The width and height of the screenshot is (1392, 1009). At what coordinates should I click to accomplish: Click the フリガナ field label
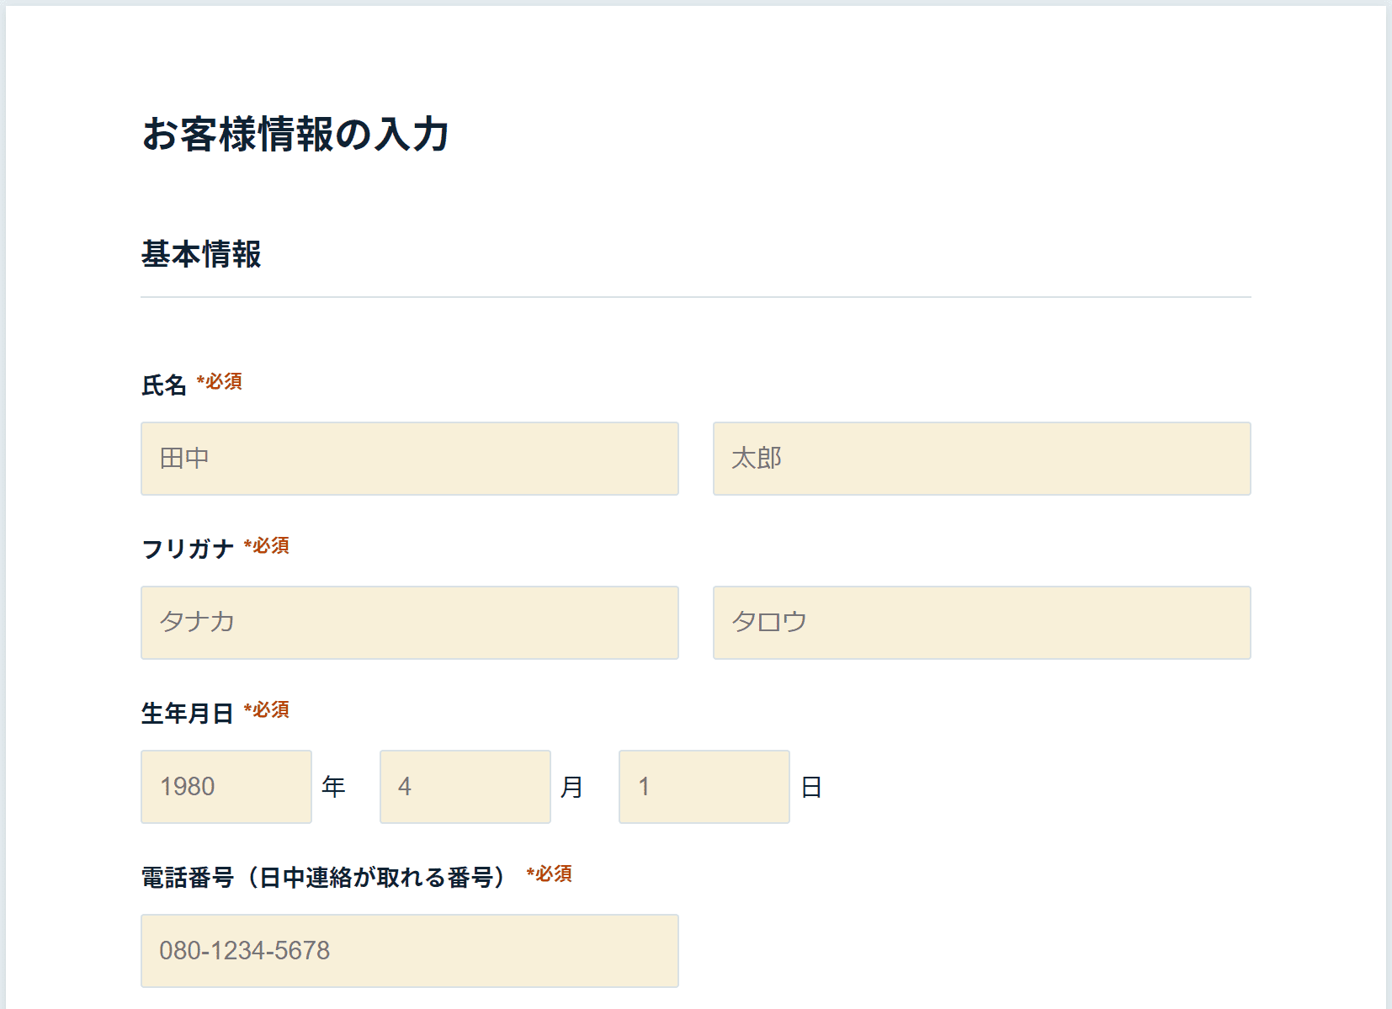tap(188, 549)
